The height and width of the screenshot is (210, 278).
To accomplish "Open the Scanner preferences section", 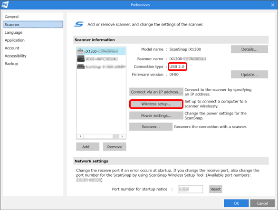I will pyautogui.click(x=33, y=24).
